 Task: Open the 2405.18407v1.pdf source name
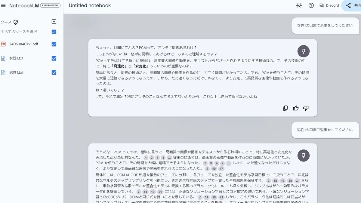24,44
